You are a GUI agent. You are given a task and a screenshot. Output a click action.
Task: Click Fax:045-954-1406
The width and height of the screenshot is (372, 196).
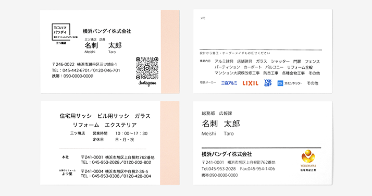click(x=257, y=169)
